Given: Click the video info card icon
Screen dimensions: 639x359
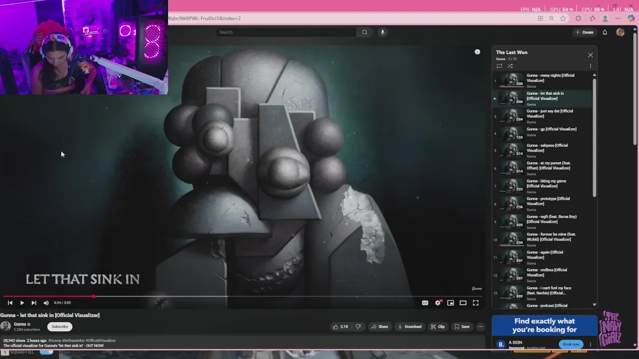Looking at the screenshot, I should pyautogui.click(x=477, y=52).
